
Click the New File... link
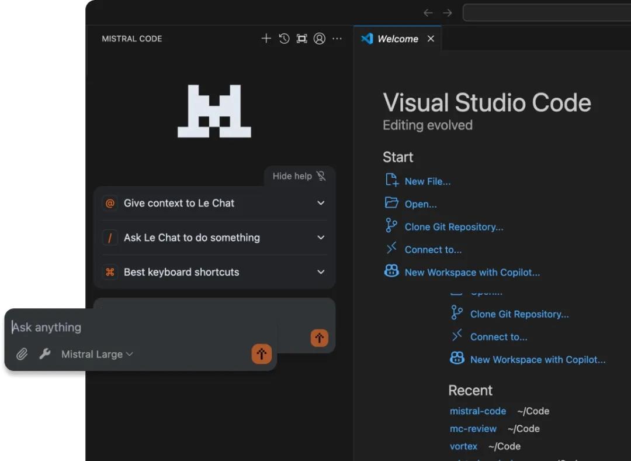427,182
